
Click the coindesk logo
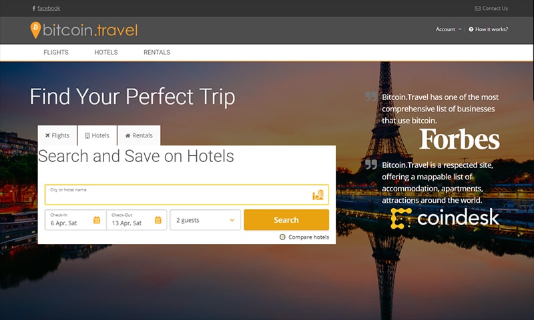tap(445, 218)
